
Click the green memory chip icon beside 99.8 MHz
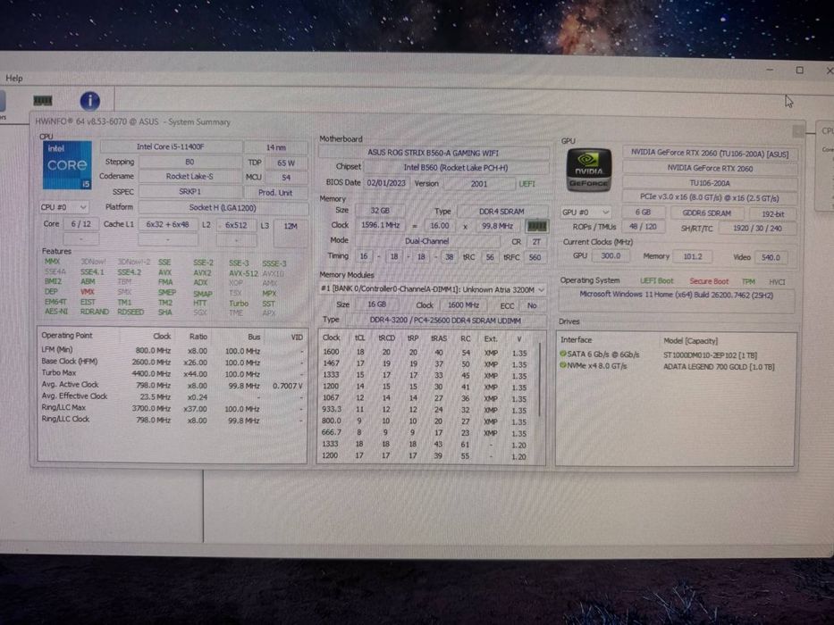click(536, 226)
